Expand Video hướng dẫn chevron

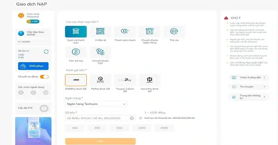tap(264, 77)
